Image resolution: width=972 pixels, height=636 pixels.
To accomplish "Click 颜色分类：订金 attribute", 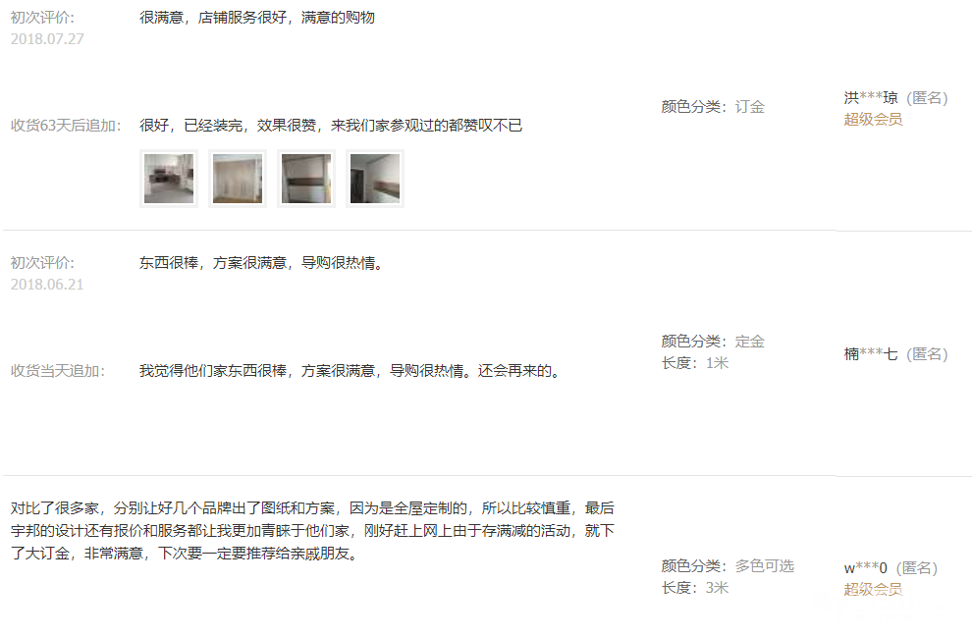I will tap(713, 107).
